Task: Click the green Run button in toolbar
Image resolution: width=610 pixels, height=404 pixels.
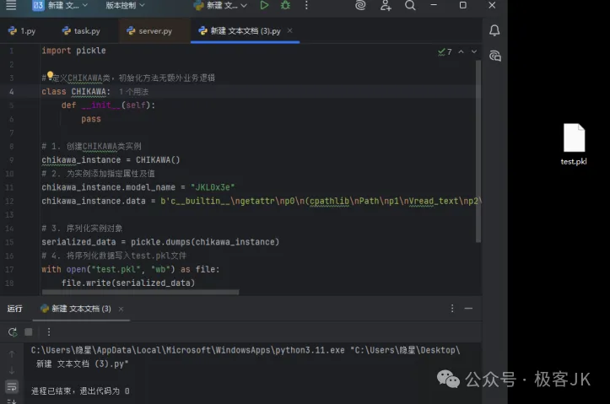Action: pyautogui.click(x=264, y=6)
